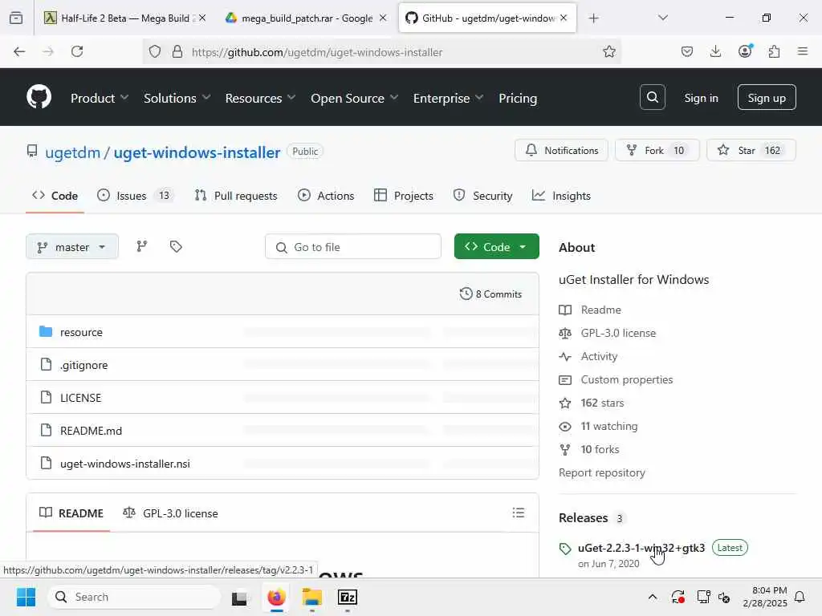822x616 pixels.
Task: Expand the Product menu
Action: (100, 98)
